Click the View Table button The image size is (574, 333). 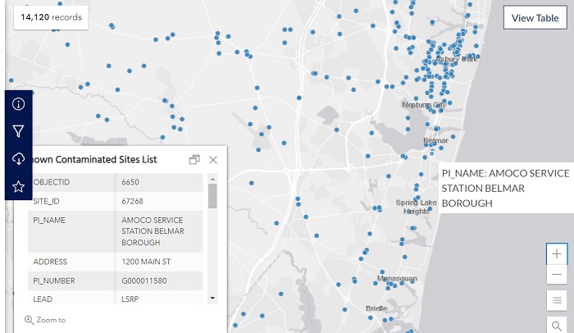[x=535, y=18]
